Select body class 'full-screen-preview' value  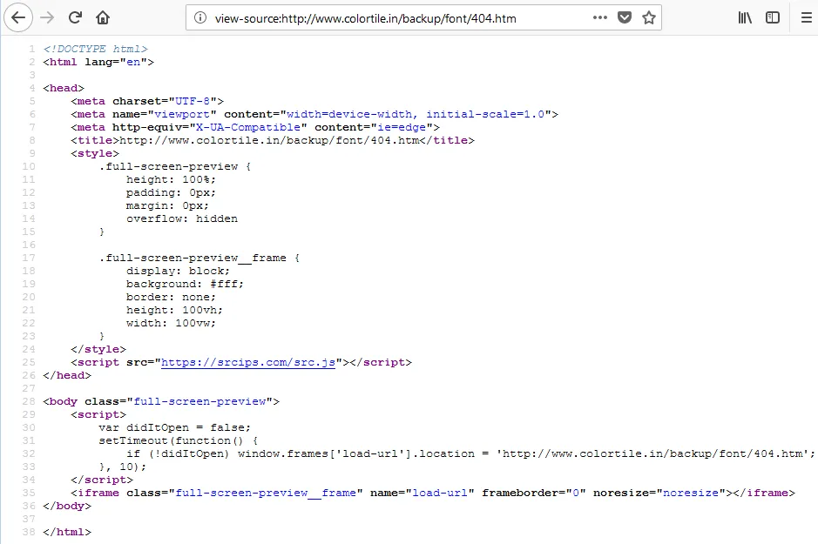click(x=199, y=401)
